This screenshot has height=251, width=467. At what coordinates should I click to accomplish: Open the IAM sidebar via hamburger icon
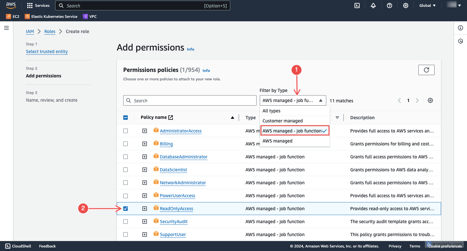click(6, 28)
